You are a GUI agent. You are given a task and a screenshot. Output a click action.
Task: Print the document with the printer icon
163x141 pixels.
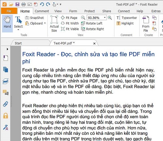[23, 5]
